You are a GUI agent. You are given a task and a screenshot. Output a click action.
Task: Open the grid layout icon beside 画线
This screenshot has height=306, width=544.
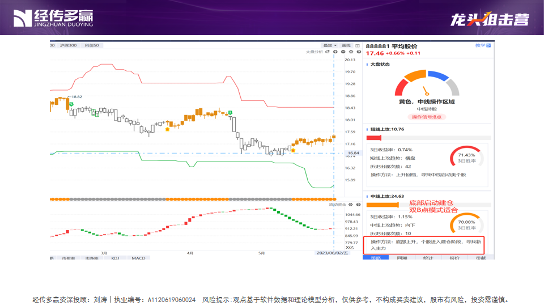pyautogui.click(x=358, y=45)
